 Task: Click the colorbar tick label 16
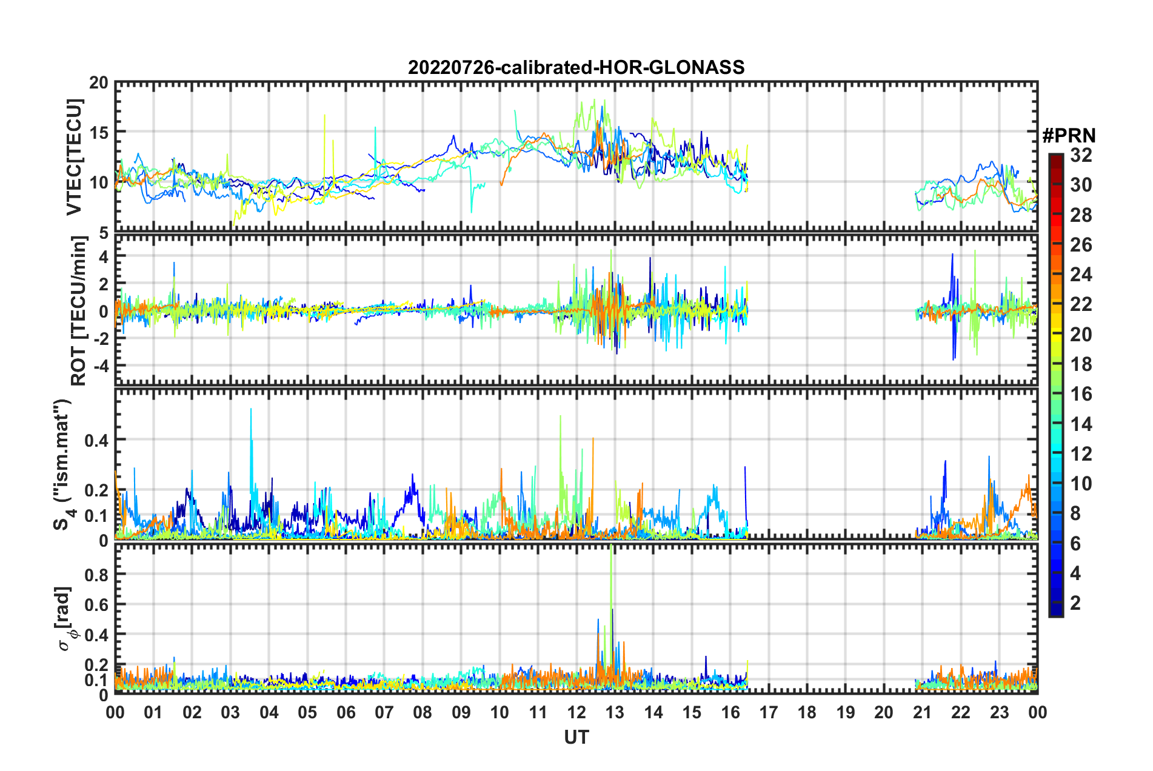tap(1081, 394)
